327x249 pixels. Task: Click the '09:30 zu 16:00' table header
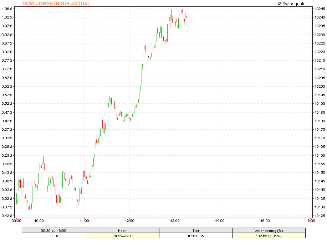54,230
